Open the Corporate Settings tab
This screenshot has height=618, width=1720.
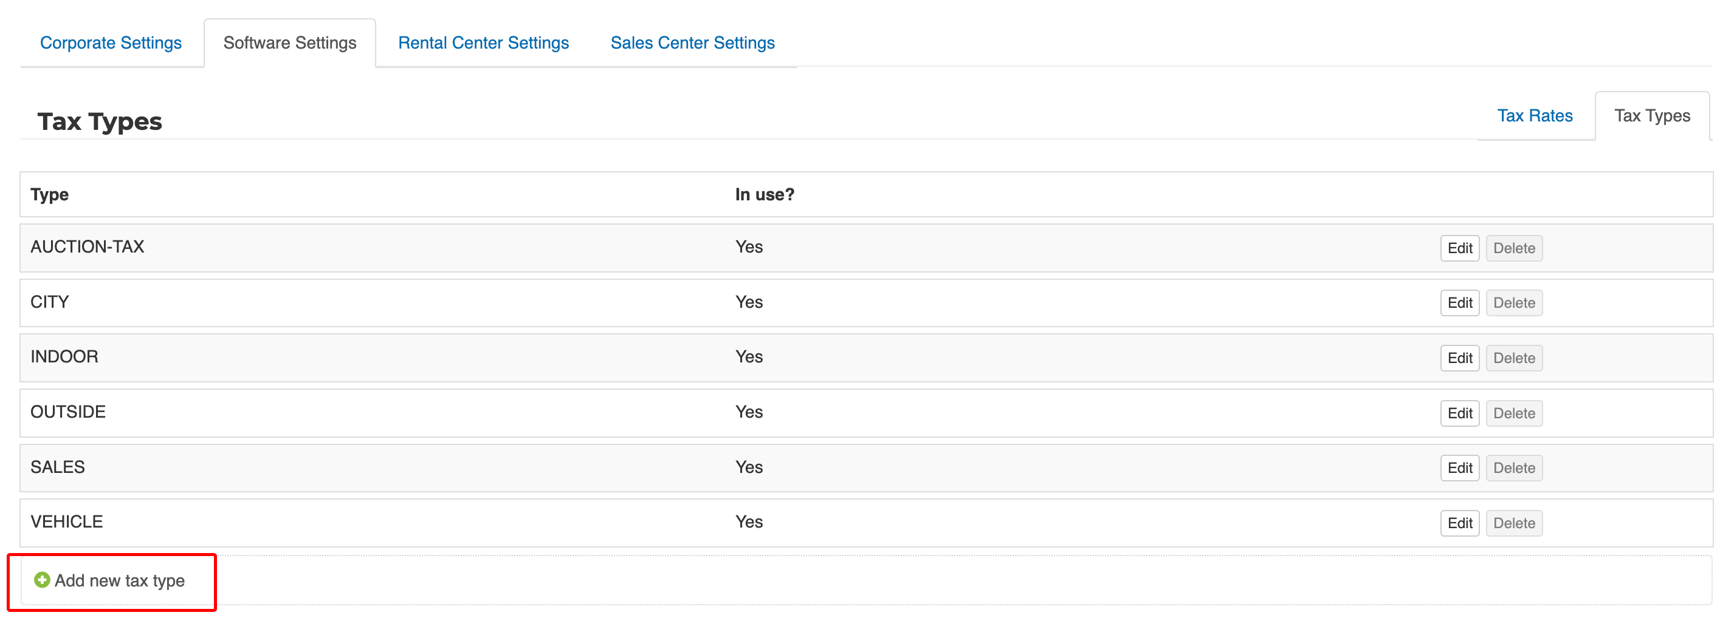tap(111, 42)
